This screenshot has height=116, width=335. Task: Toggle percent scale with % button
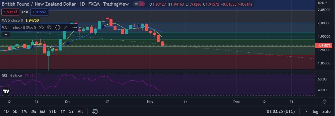point(306,111)
